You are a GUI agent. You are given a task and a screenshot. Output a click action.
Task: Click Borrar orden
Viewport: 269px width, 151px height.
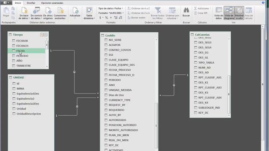[x=137, y=18]
